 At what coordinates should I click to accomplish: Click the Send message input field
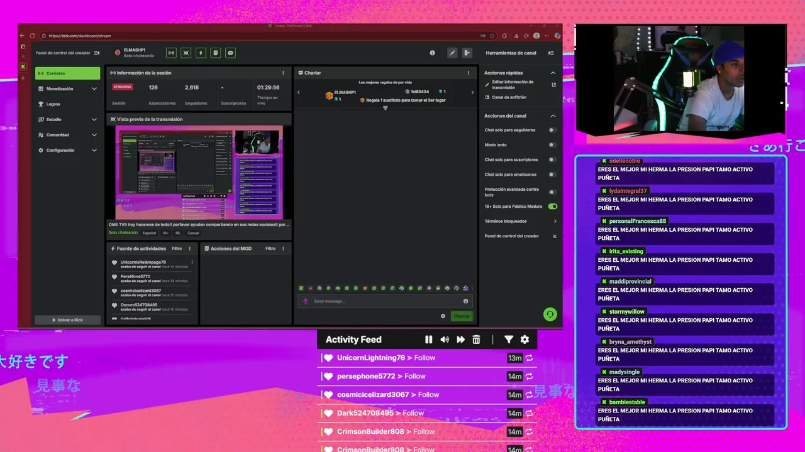(x=385, y=301)
